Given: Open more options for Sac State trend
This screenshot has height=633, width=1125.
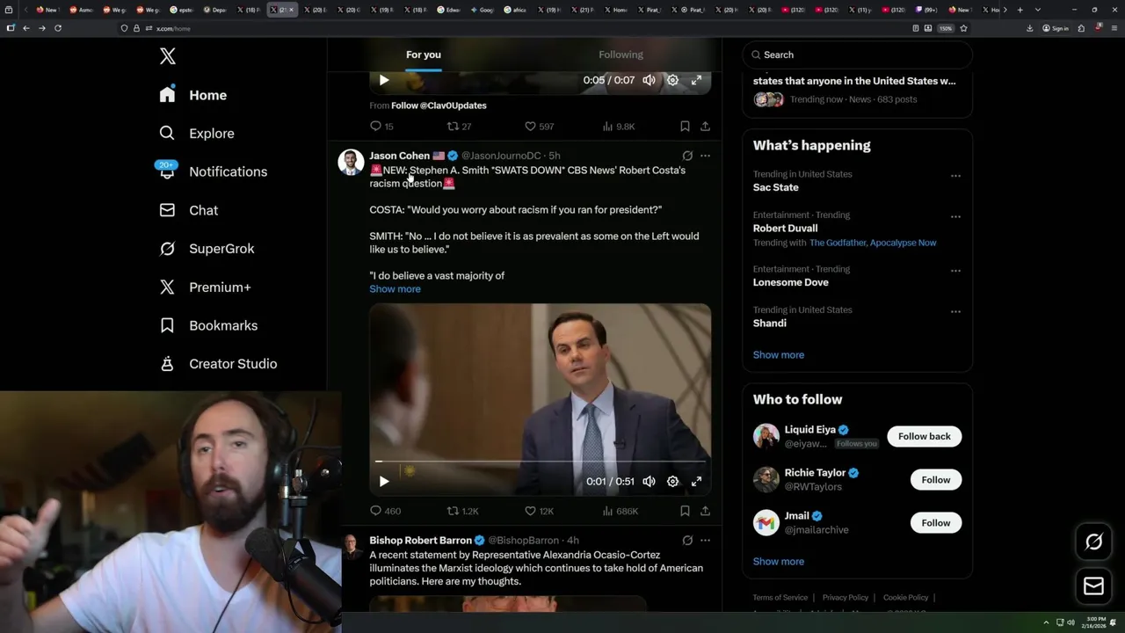Looking at the screenshot, I should 955,176.
